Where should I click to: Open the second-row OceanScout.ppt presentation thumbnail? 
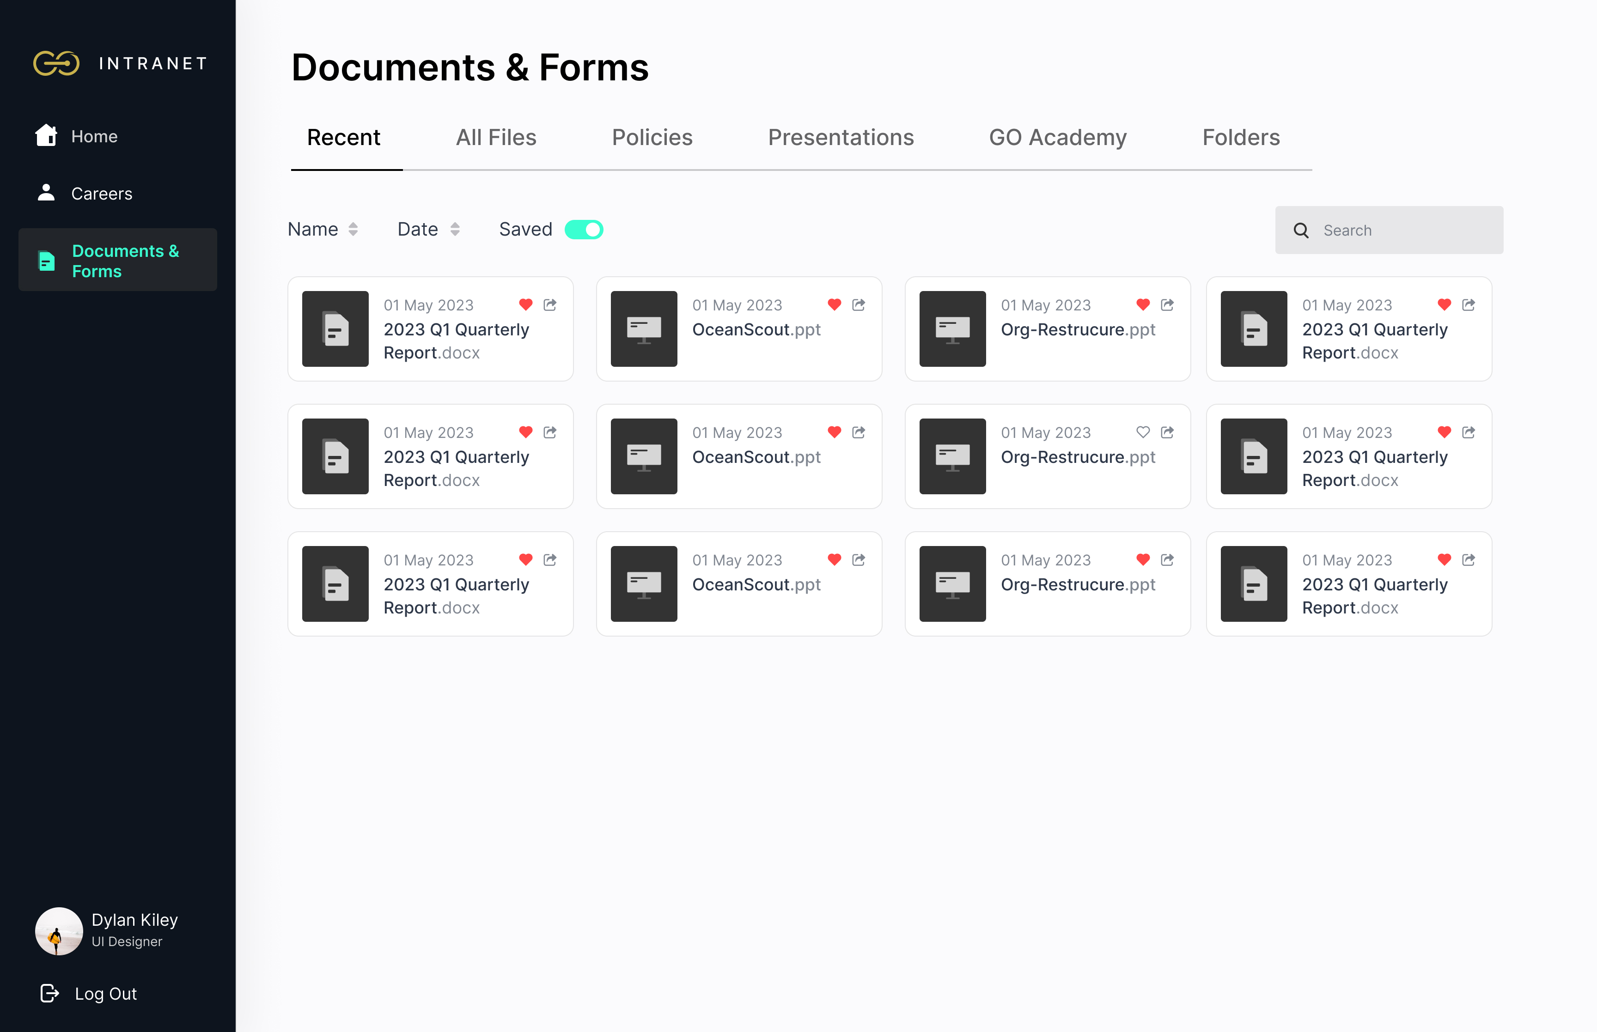tap(643, 456)
